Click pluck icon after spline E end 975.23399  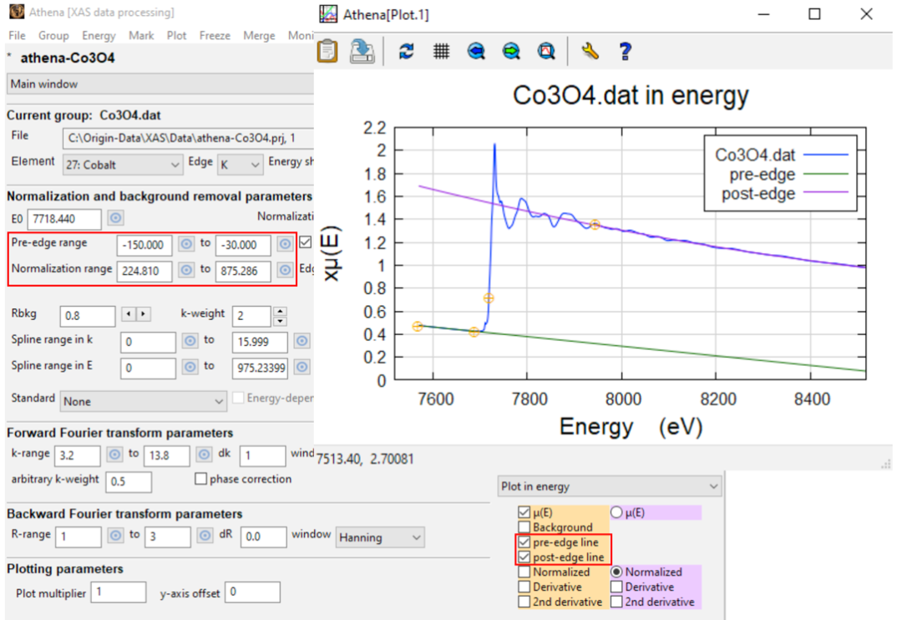302,367
